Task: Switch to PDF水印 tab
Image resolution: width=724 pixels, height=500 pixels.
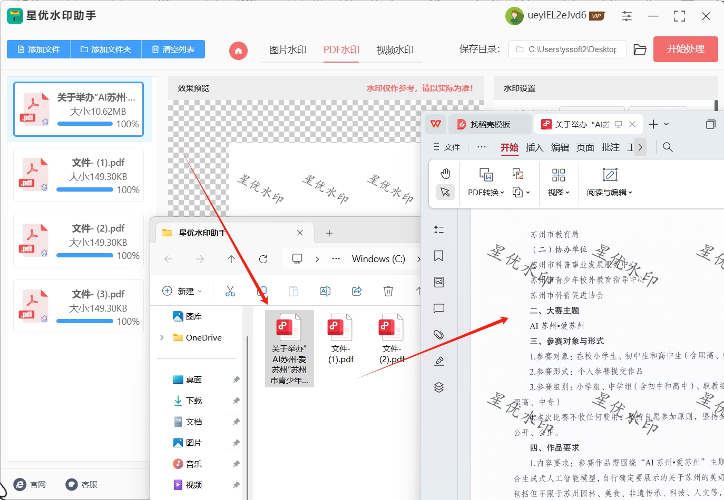Action: point(341,50)
